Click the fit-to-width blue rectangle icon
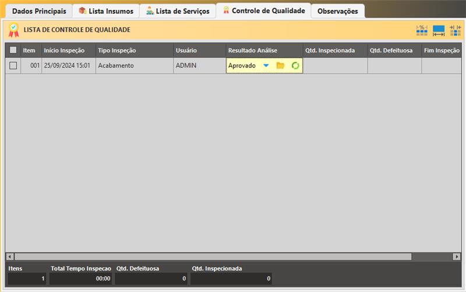This screenshot has height=292, width=466. [x=439, y=30]
